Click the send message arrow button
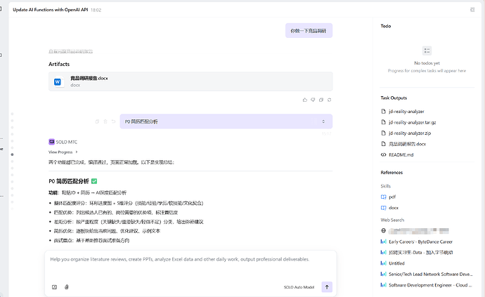The width and height of the screenshot is (485, 297). [327, 286]
